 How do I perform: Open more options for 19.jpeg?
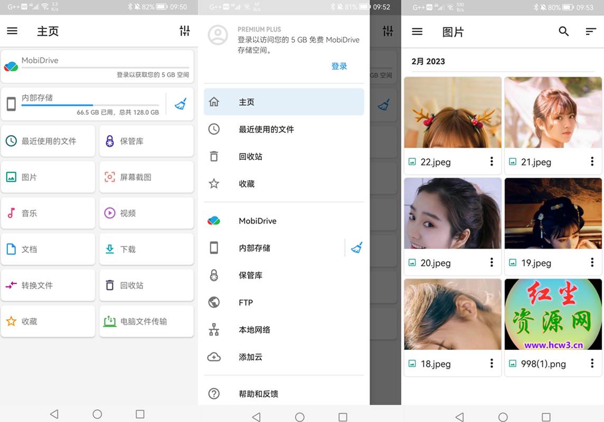(x=592, y=263)
